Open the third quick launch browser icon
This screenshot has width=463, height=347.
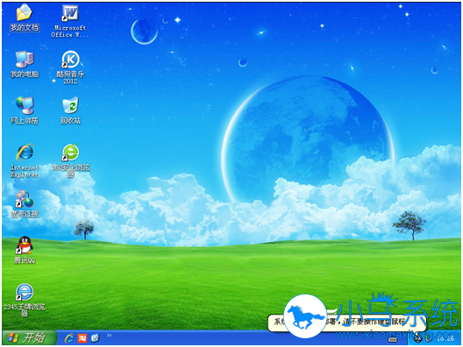coord(95,338)
